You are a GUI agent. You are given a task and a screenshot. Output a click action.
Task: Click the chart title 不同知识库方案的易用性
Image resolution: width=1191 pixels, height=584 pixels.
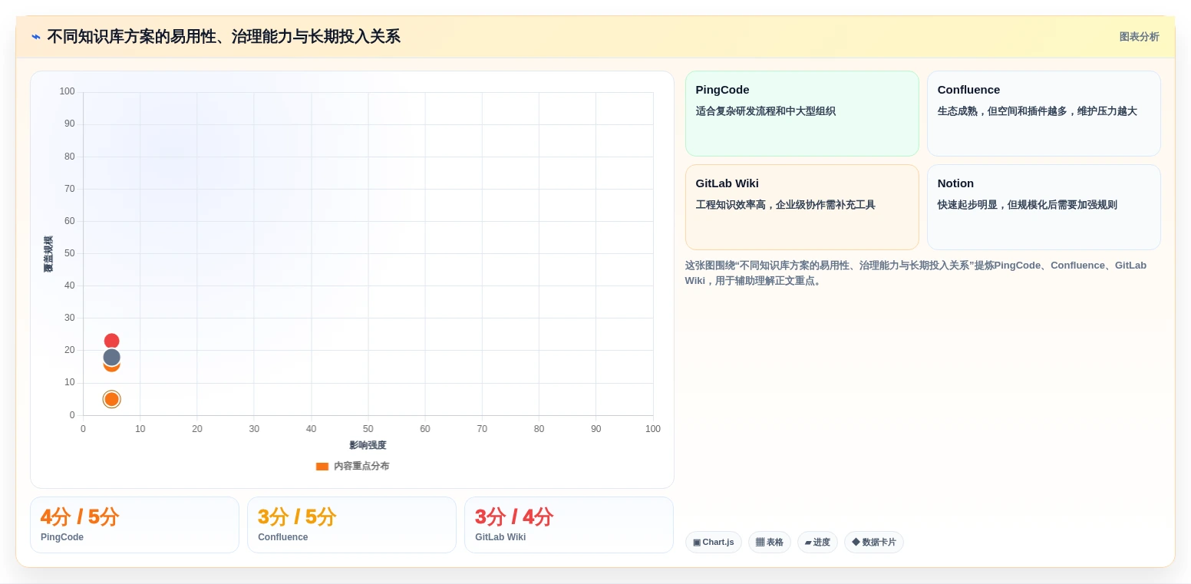click(x=224, y=37)
